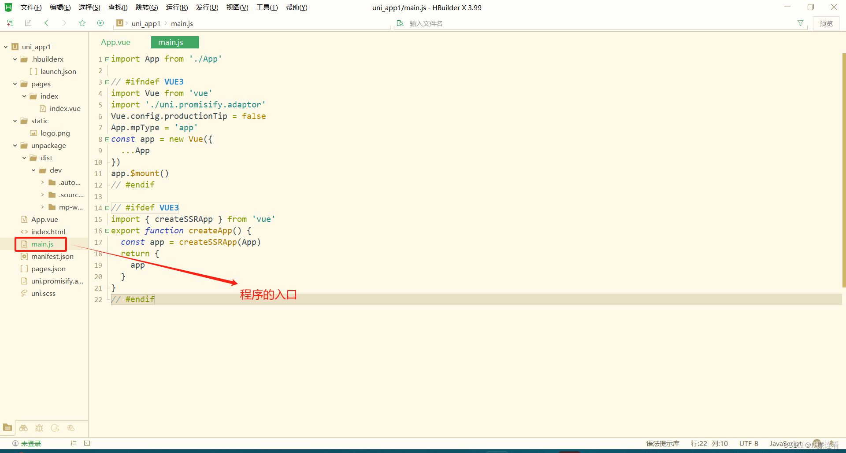Image resolution: width=846 pixels, height=453 pixels.
Task: Open the 视图(V) menu
Action: 237,7
